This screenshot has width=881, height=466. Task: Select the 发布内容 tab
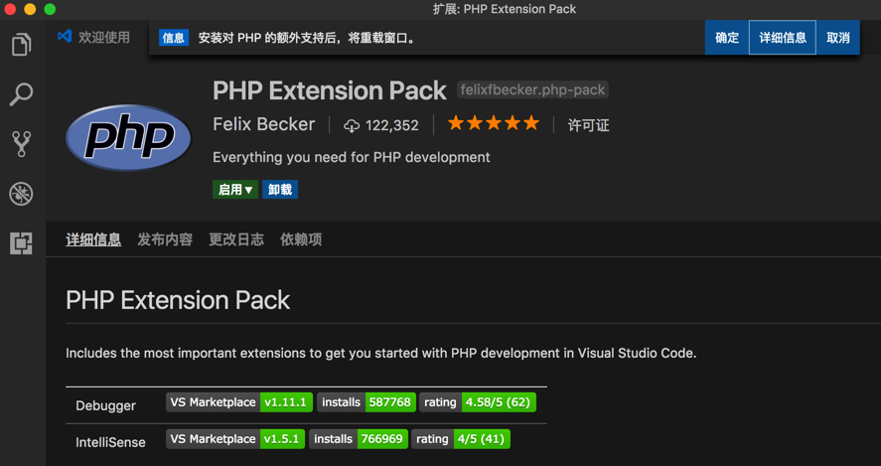(165, 239)
